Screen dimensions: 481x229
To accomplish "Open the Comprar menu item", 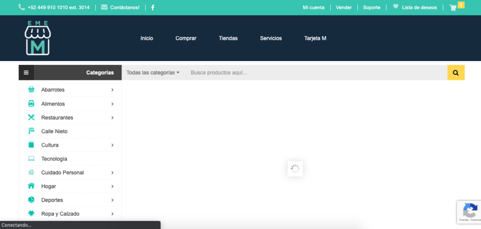I will 186,38.
